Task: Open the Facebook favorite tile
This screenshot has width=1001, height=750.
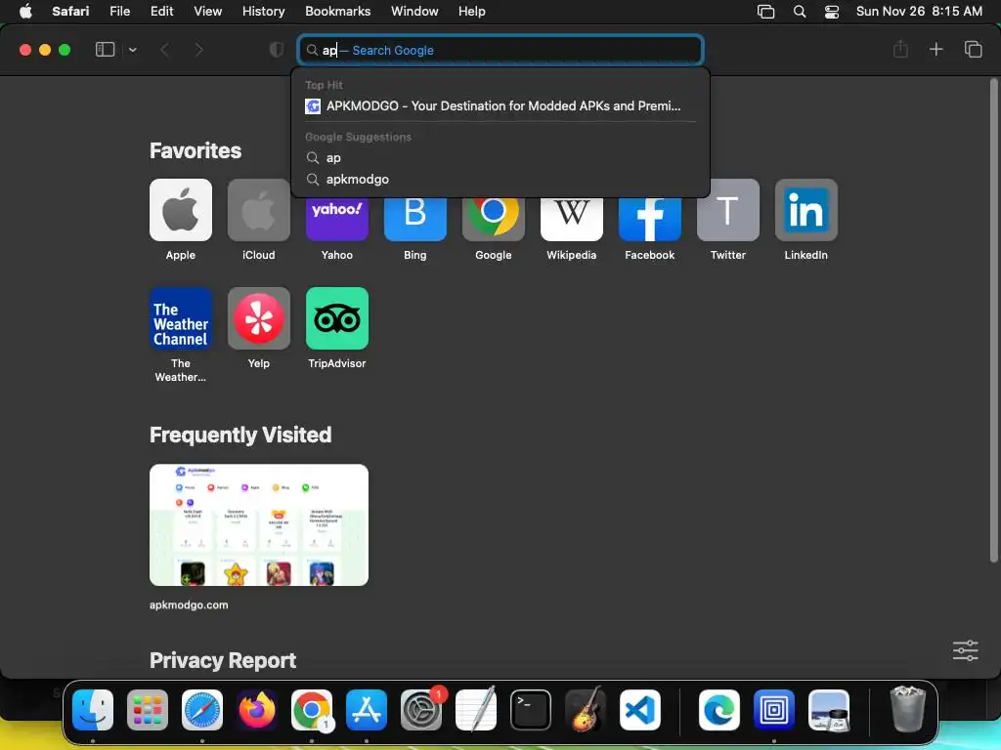Action: point(650,220)
